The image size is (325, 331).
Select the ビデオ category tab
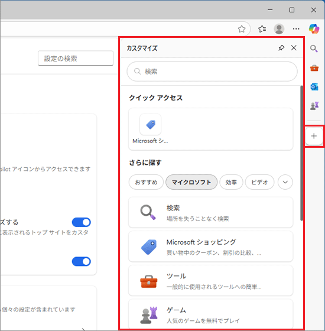pos(259,182)
